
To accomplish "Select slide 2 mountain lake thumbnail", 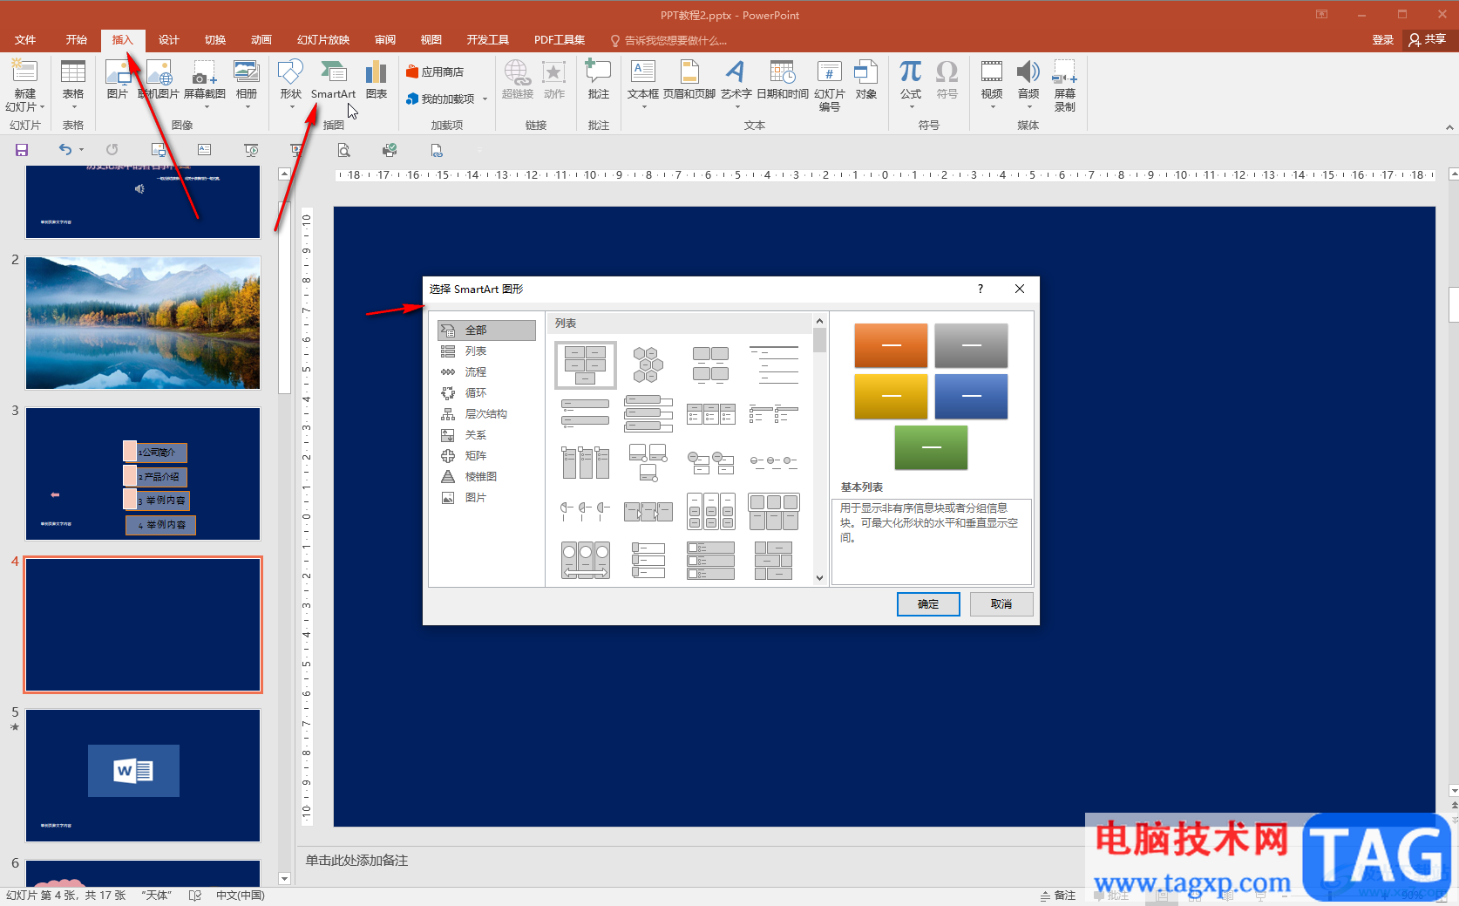I will click(143, 323).
